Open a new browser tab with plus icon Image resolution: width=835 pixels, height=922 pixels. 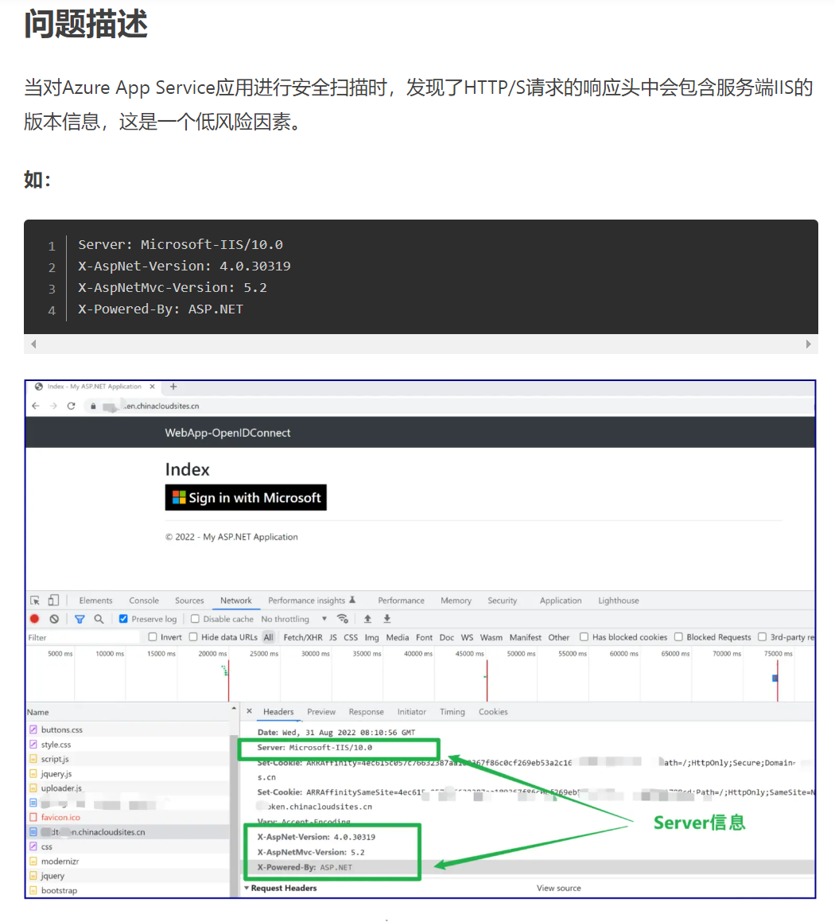[x=173, y=387]
